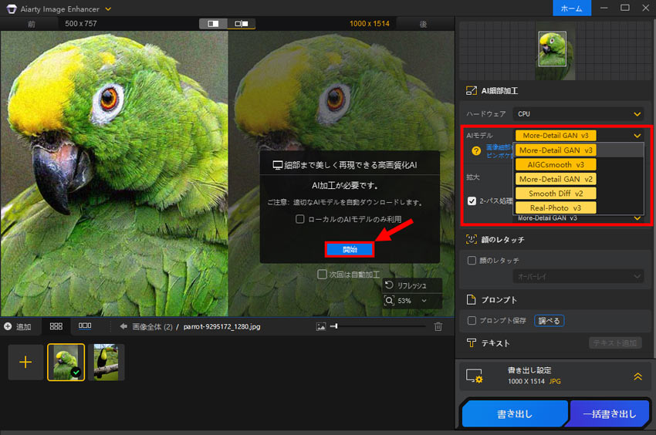The image size is (656, 435).
Task: Choose Real-Photo v3 model option
Action: pos(556,208)
